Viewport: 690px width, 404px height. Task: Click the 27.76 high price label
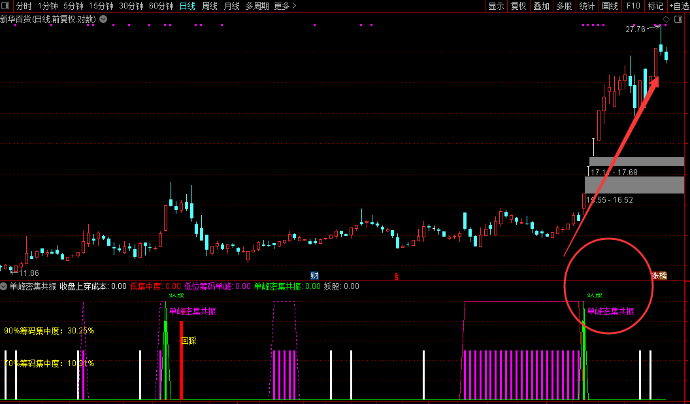click(x=635, y=29)
